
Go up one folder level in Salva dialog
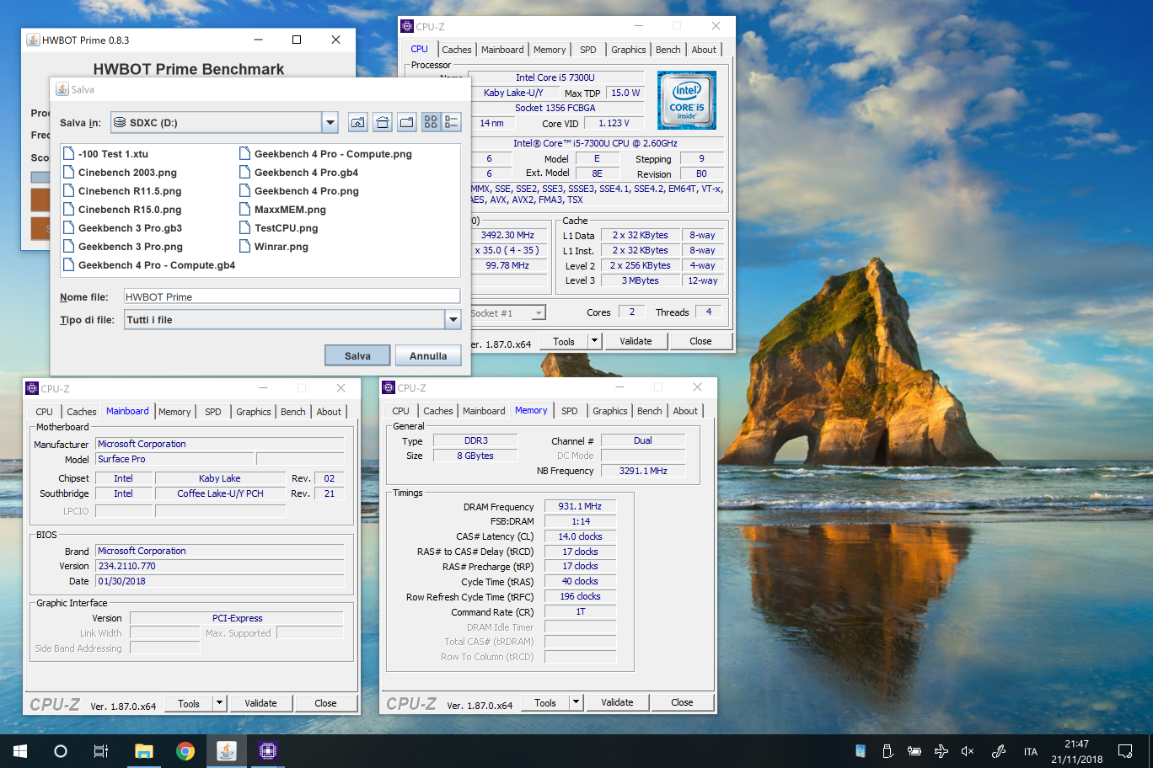(358, 122)
